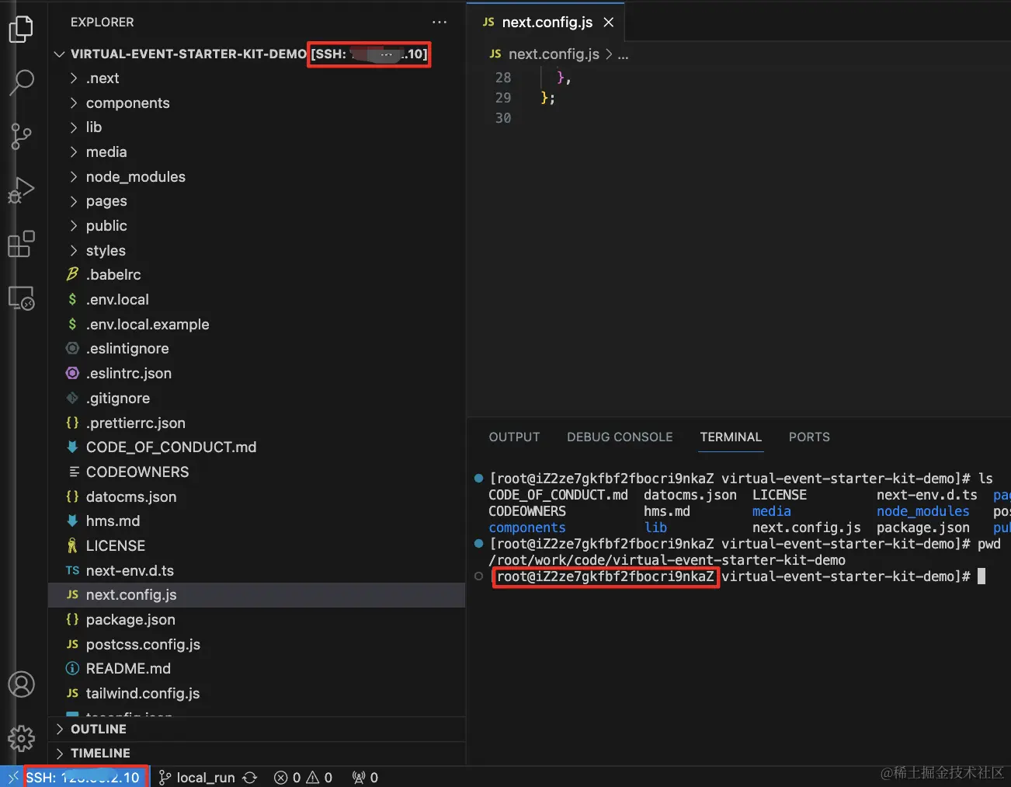Image resolution: width=1011 pixels, height=787 pixels.
Task: Expand the TIMELINE section
Action: click(256, 754)
